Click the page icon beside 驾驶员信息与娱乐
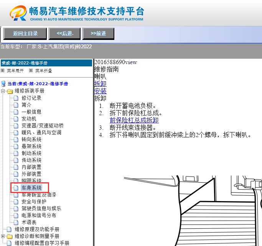 click(x=16, y=208)
